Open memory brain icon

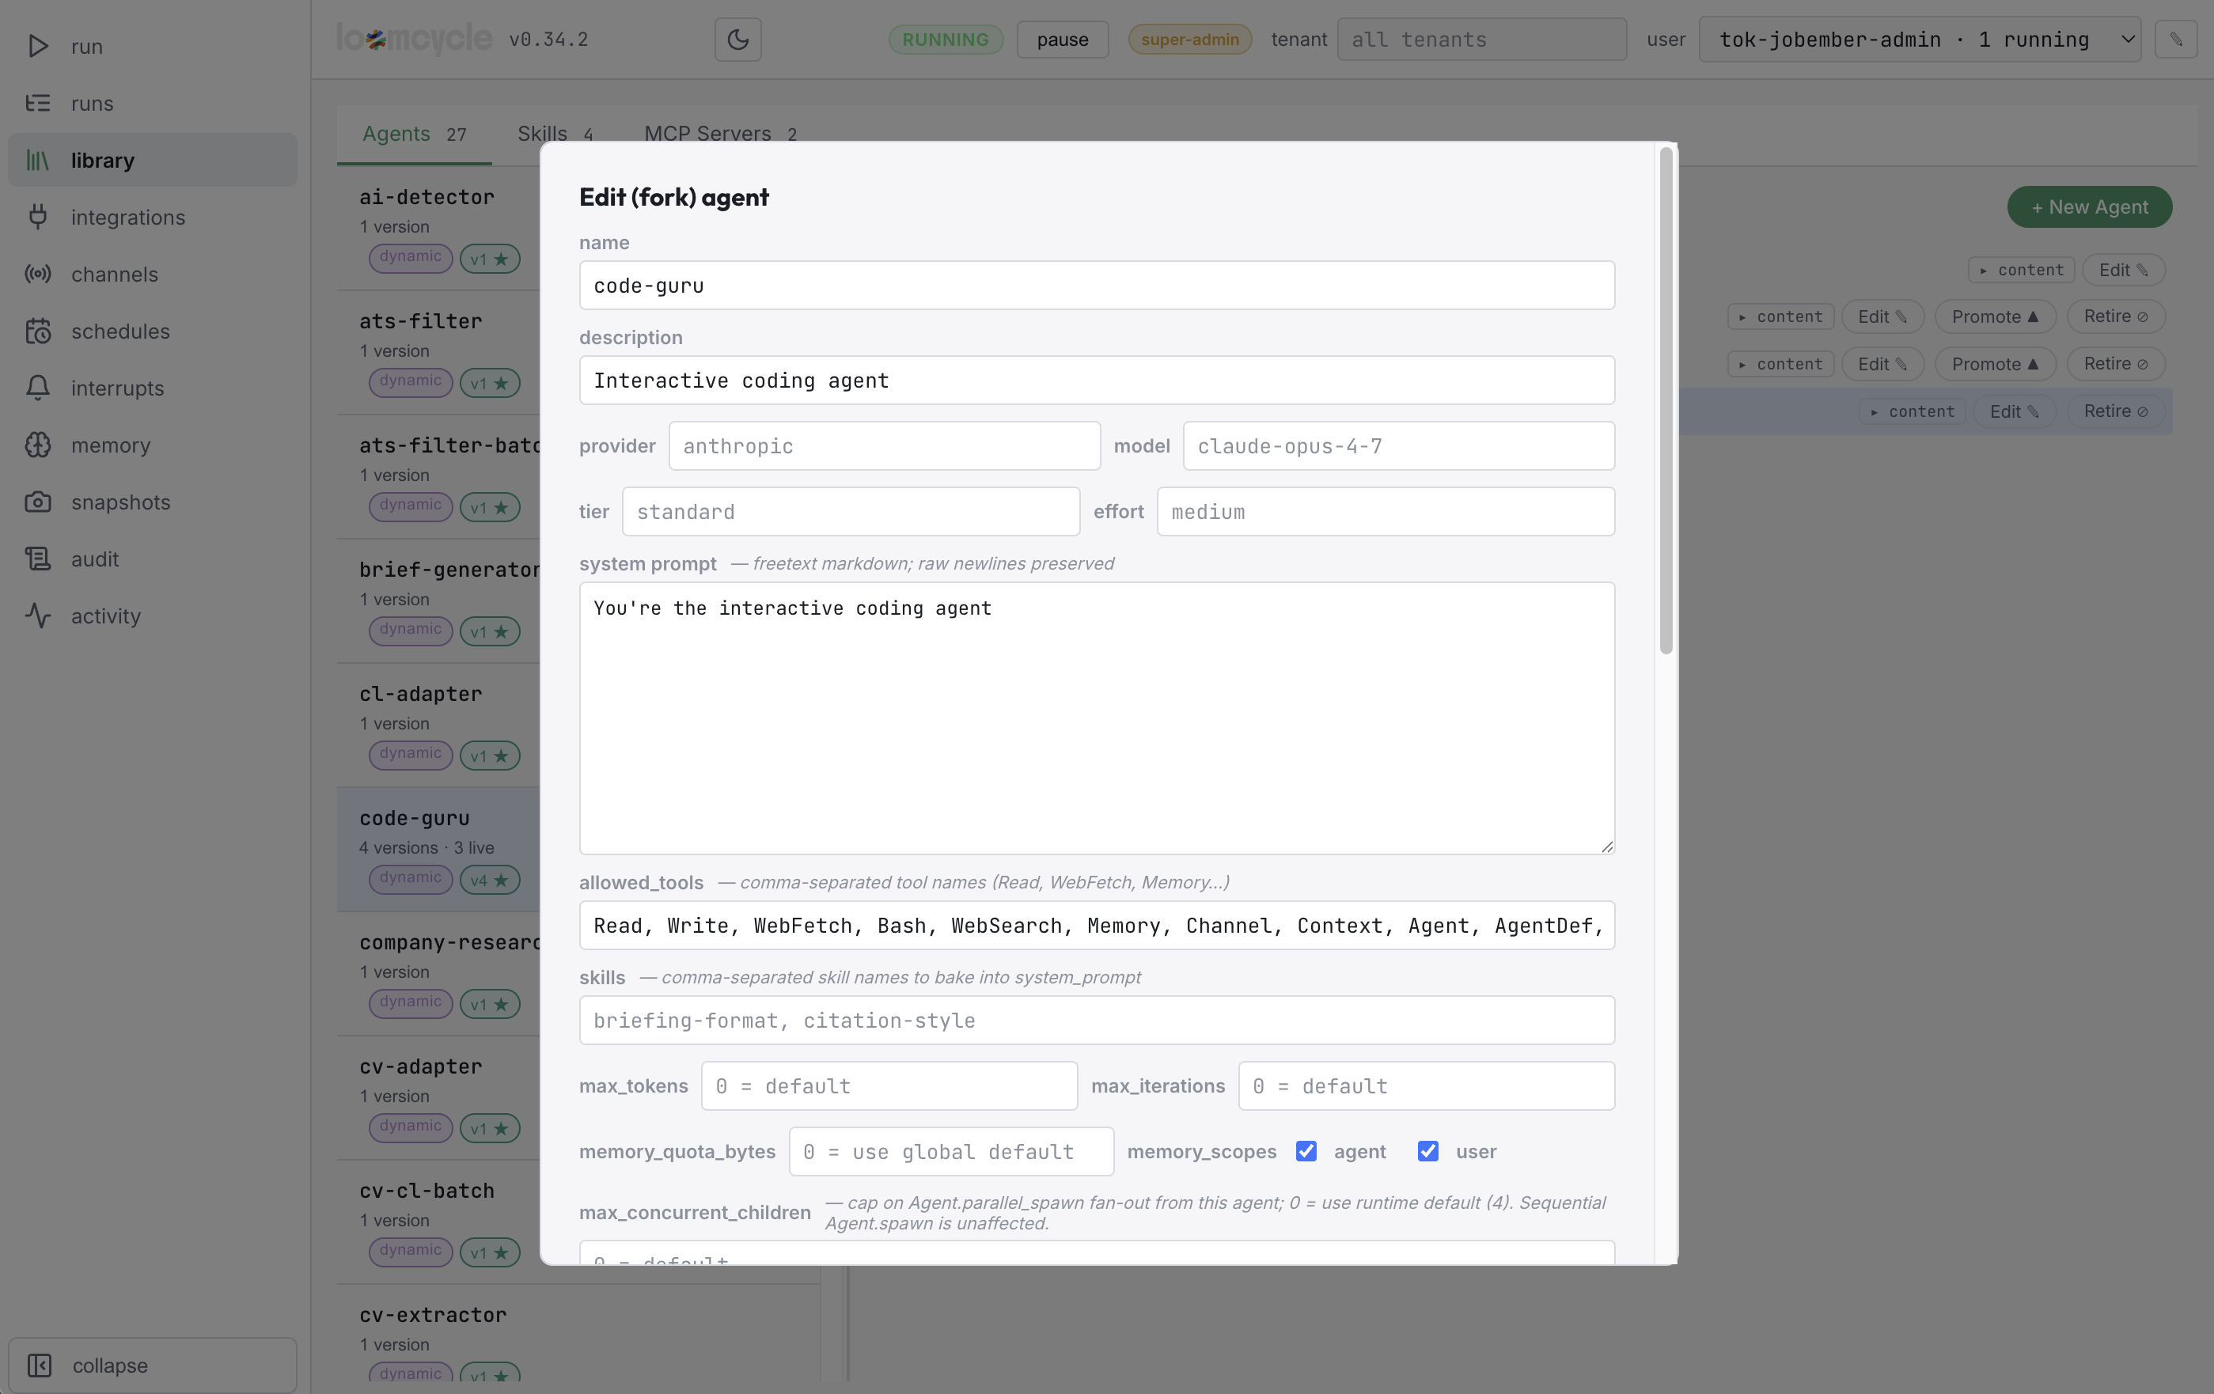[38, 445]
